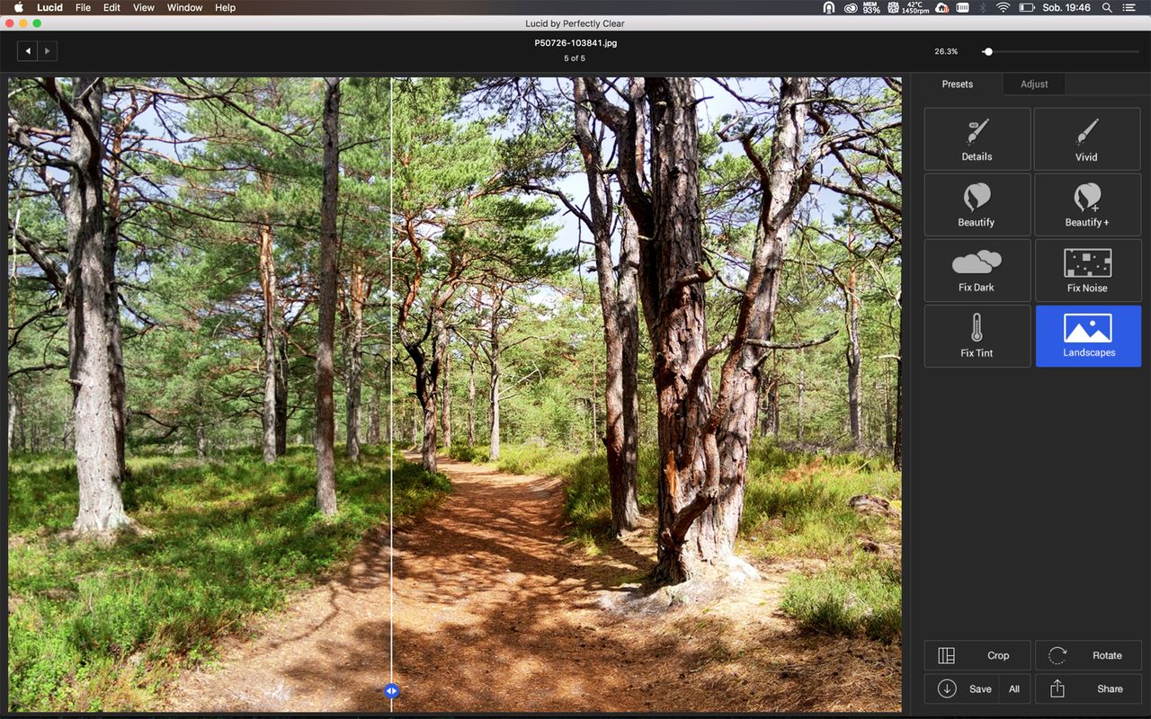Click the before/after split handle

tap(391, 691)
